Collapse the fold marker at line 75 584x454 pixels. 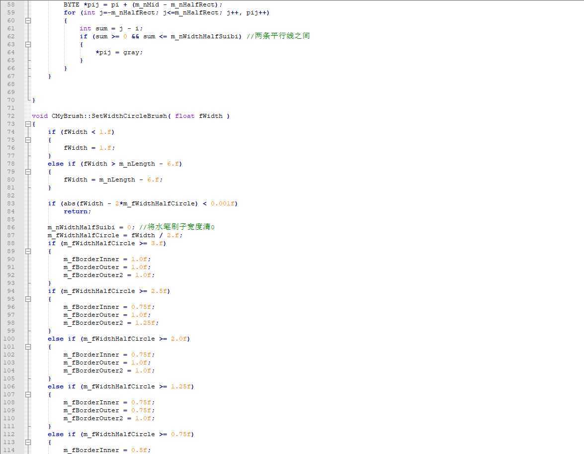click(x=28, y=140)
